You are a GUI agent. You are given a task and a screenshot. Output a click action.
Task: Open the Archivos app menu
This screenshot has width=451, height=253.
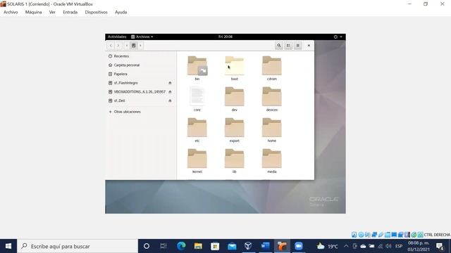coord(142,37)
